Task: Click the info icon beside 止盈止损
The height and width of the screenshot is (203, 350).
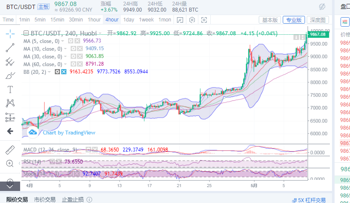Action: (89, 200)
